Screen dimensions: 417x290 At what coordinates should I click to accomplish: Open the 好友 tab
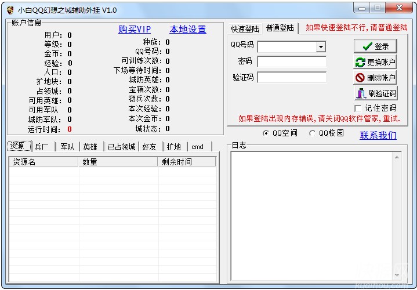coord(151,147)
